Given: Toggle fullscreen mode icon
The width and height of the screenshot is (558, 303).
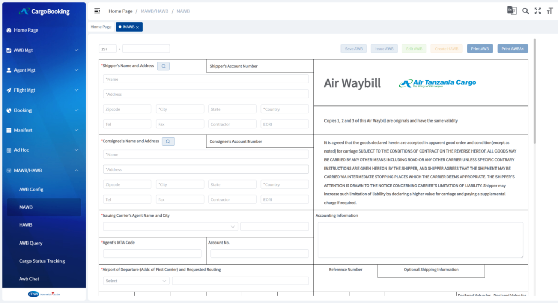Looking at the screenshot, I should tap(538, 11).
